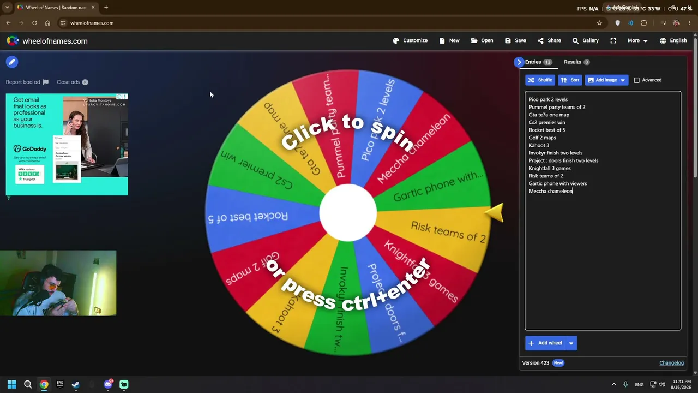Enable the Advanced checkbox
698x393 pixels.
pos(636,80)
